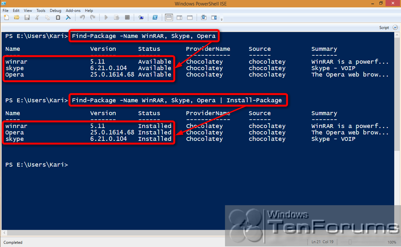Open the View menu
This screenshot has width=401, height=247.
pyautogui.click(x=28, y=11)
